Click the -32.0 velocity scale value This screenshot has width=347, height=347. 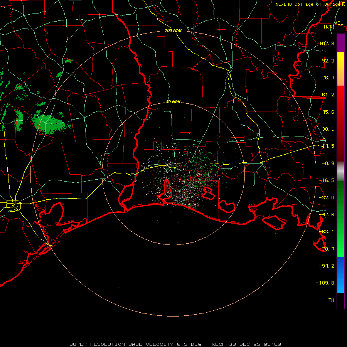[327, 198]
